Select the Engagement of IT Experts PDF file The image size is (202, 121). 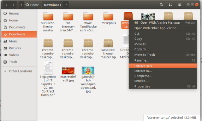tap(48, 68)
